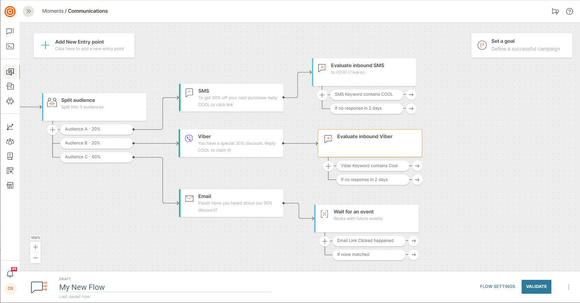Open the three-dot more options menu
580x303 pixels.
568,287
